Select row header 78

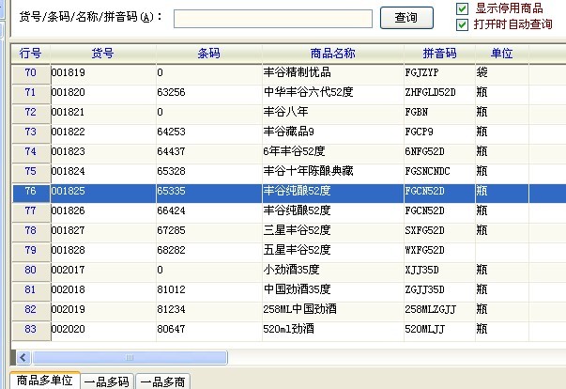(31, 230)
